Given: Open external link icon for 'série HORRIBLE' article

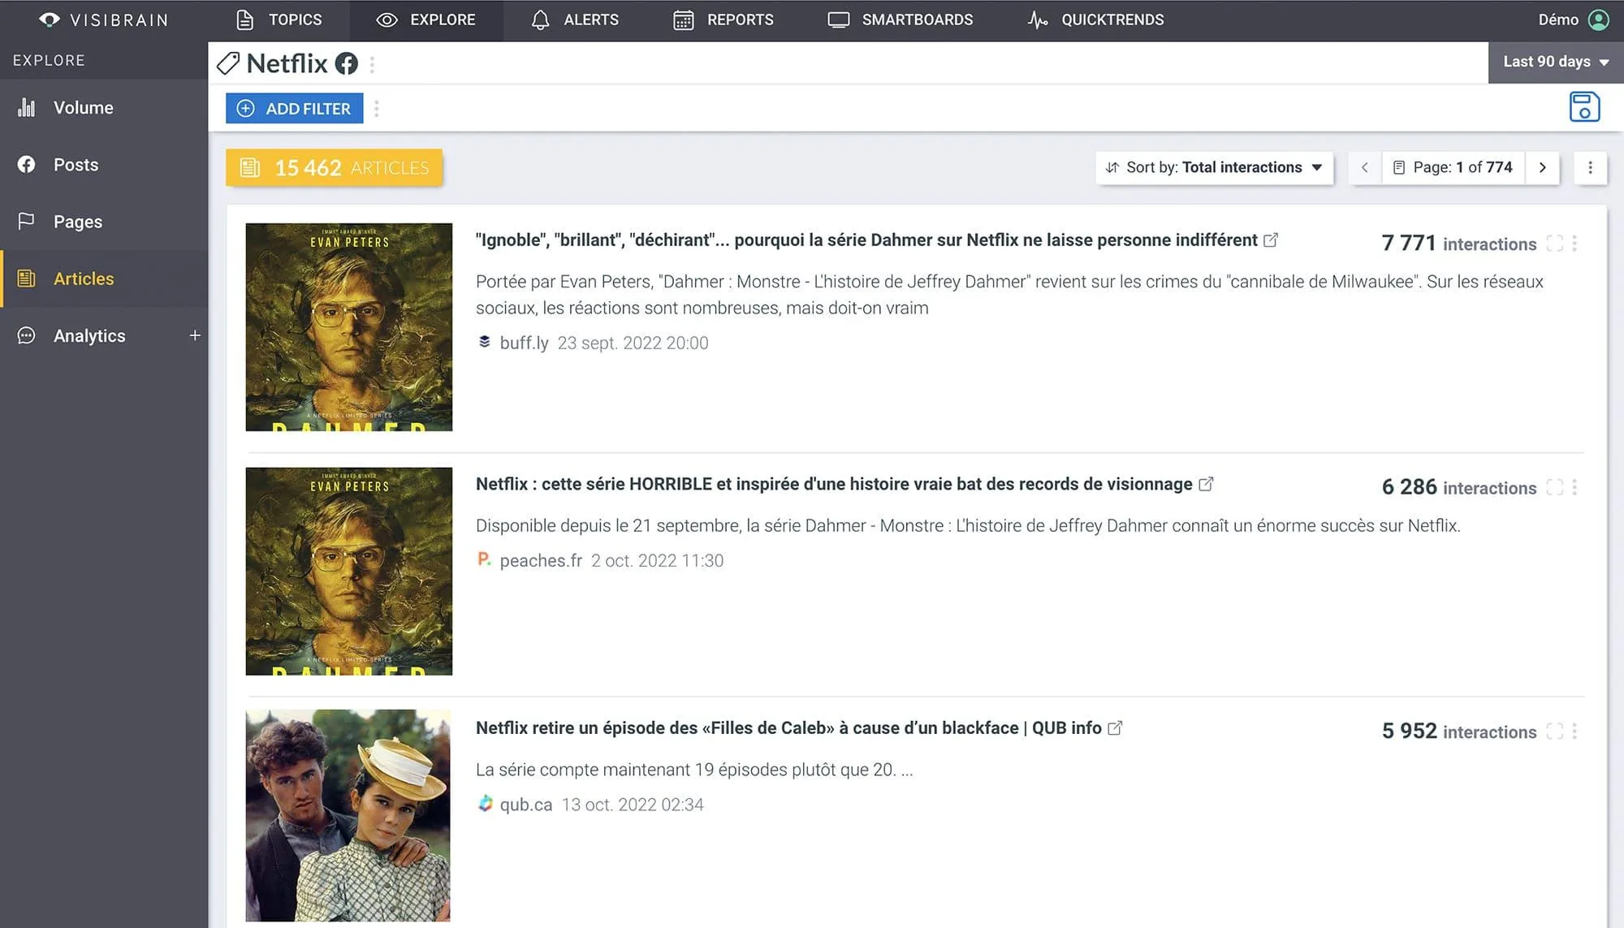Looking at the screenshot, I should click(x=1206, y=484).
